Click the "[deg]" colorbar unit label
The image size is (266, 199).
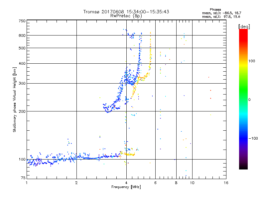(244, 27)
